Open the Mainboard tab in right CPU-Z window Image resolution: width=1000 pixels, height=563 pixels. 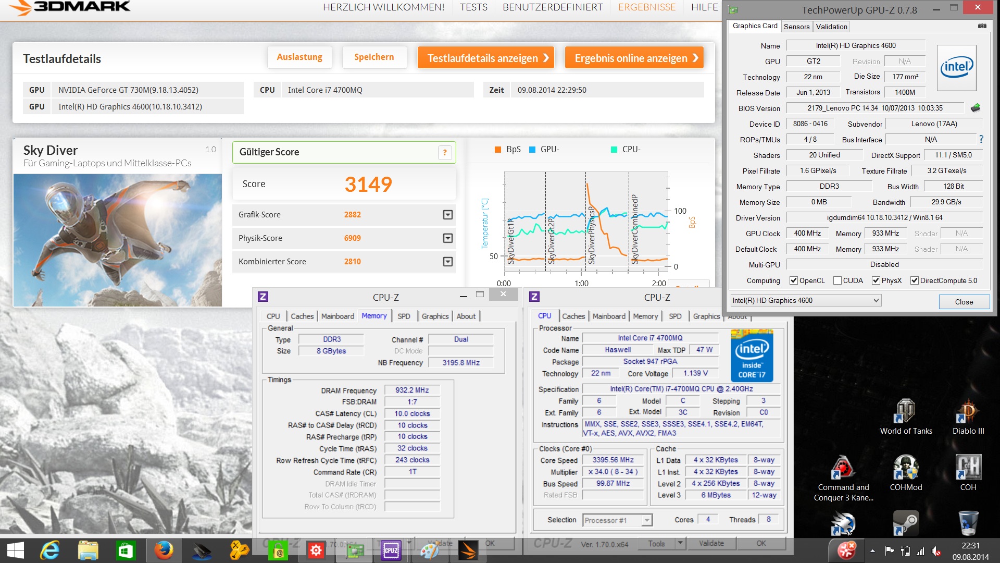click(x=609, y=316)
